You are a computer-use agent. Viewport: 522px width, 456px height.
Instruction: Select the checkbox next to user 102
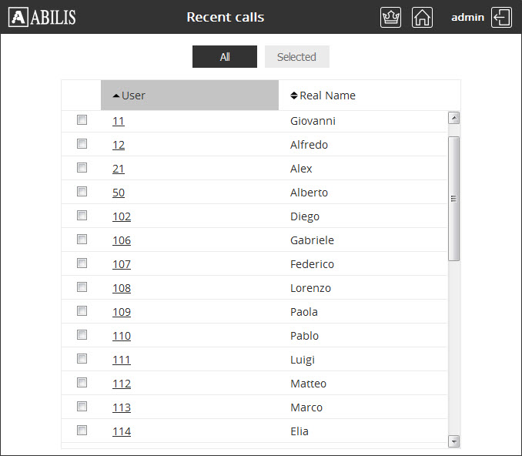[82, 215]
